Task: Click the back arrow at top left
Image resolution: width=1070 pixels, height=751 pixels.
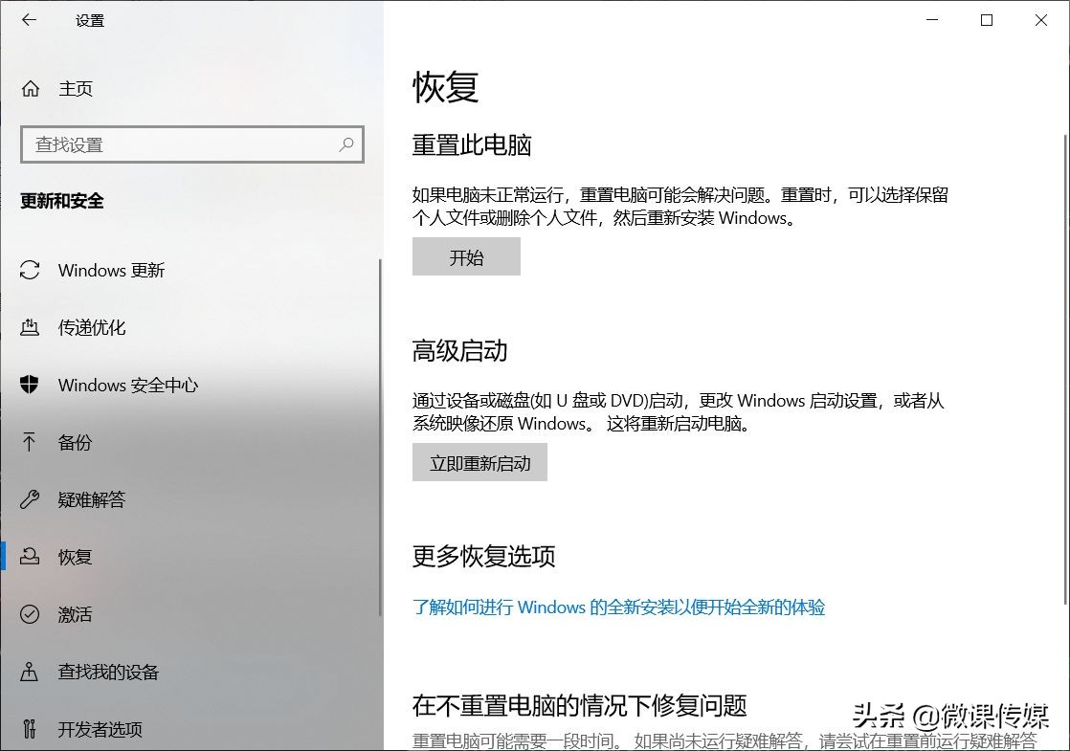Action: 28,20
